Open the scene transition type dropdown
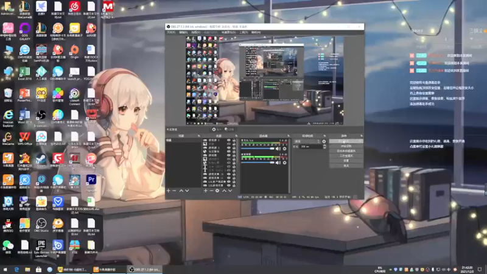487x274 pixels. point(307,141)
